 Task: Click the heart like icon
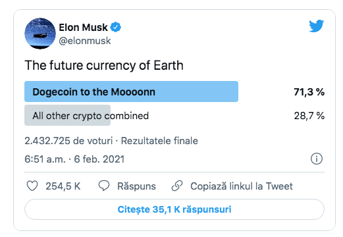coord(32,186)
